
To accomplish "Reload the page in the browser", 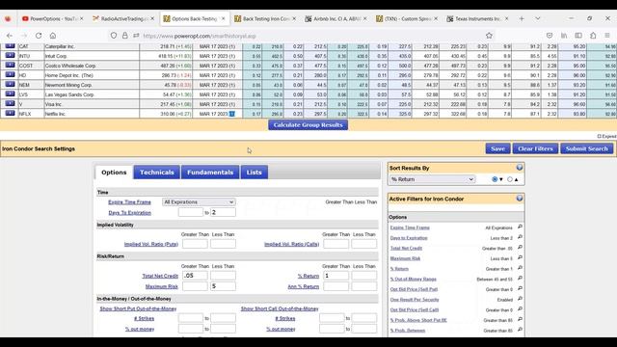I will 39,36.
